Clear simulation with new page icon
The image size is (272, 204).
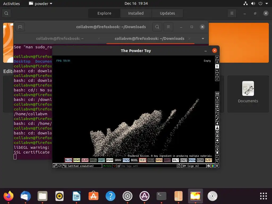click(x=179, y=166)
